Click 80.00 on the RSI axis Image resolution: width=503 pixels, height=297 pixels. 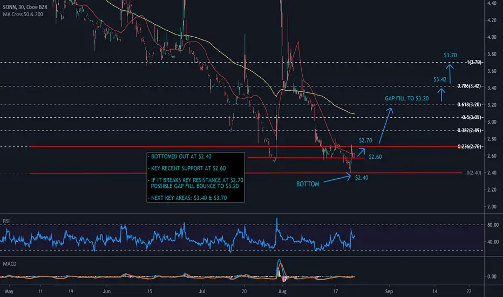coord(493,225)
